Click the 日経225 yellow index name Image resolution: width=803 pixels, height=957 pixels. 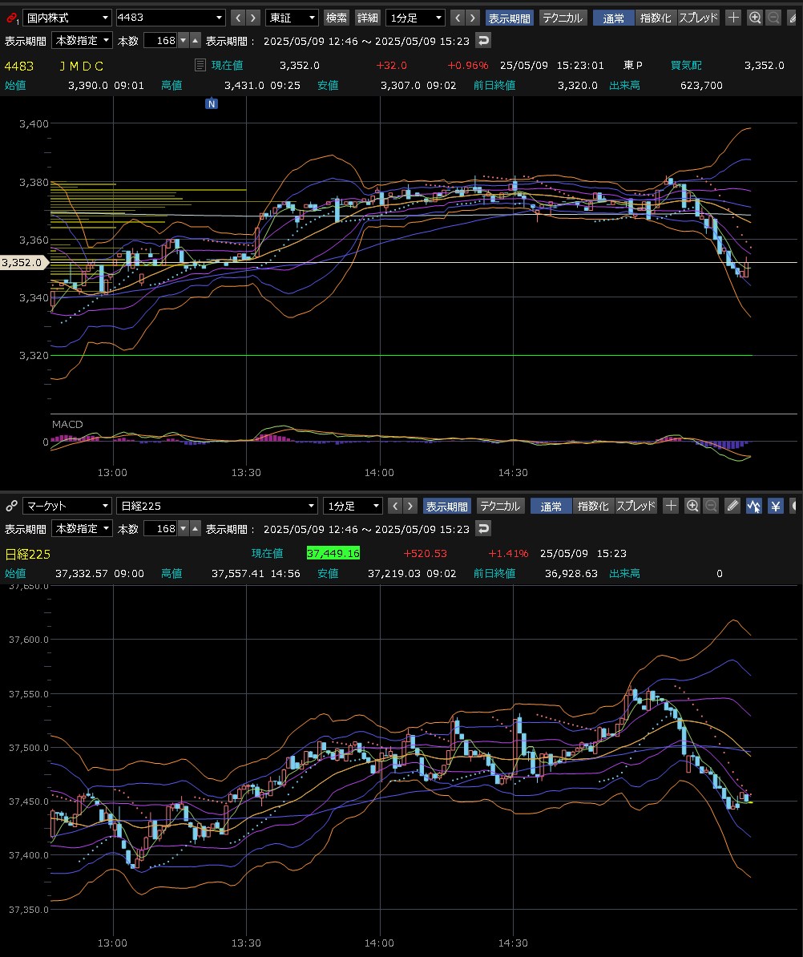click(x=27, y=554)
